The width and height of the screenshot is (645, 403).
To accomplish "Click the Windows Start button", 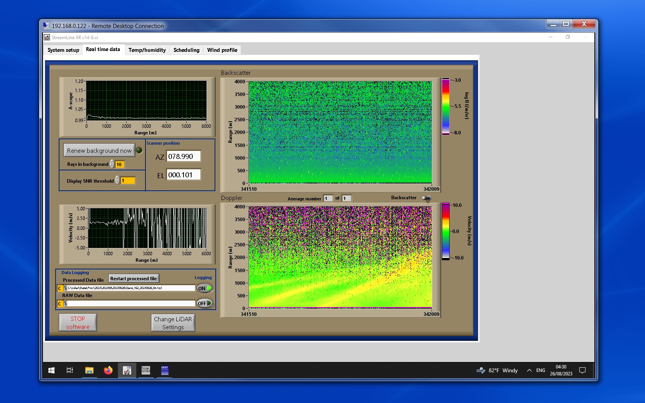I will (51, 370).
